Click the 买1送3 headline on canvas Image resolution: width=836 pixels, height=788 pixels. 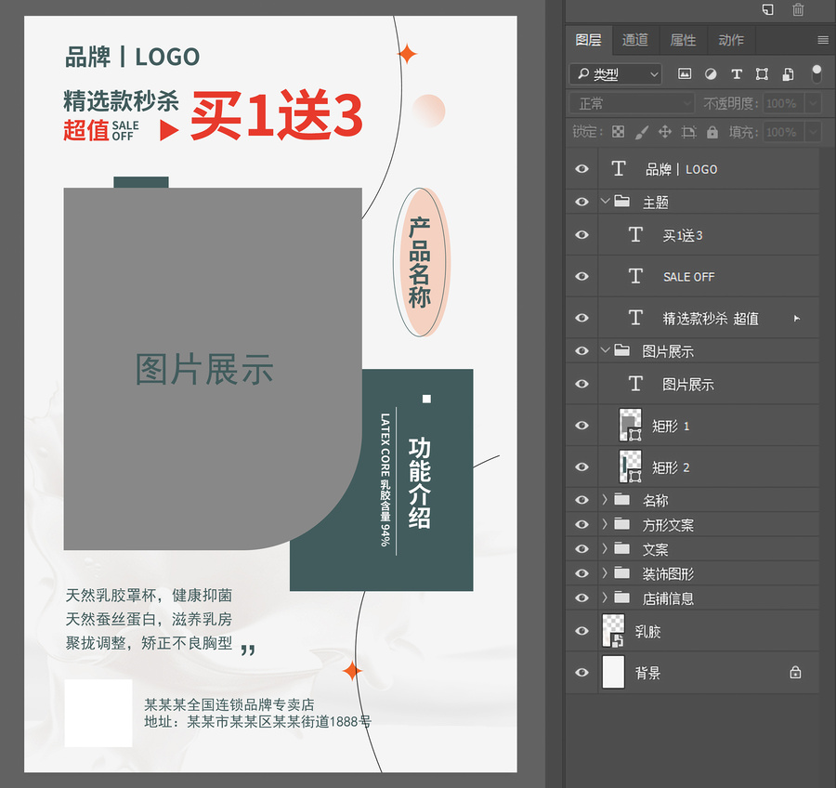pos(277,114)
